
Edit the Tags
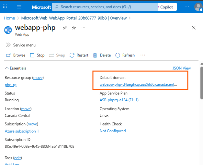[17, 158]
